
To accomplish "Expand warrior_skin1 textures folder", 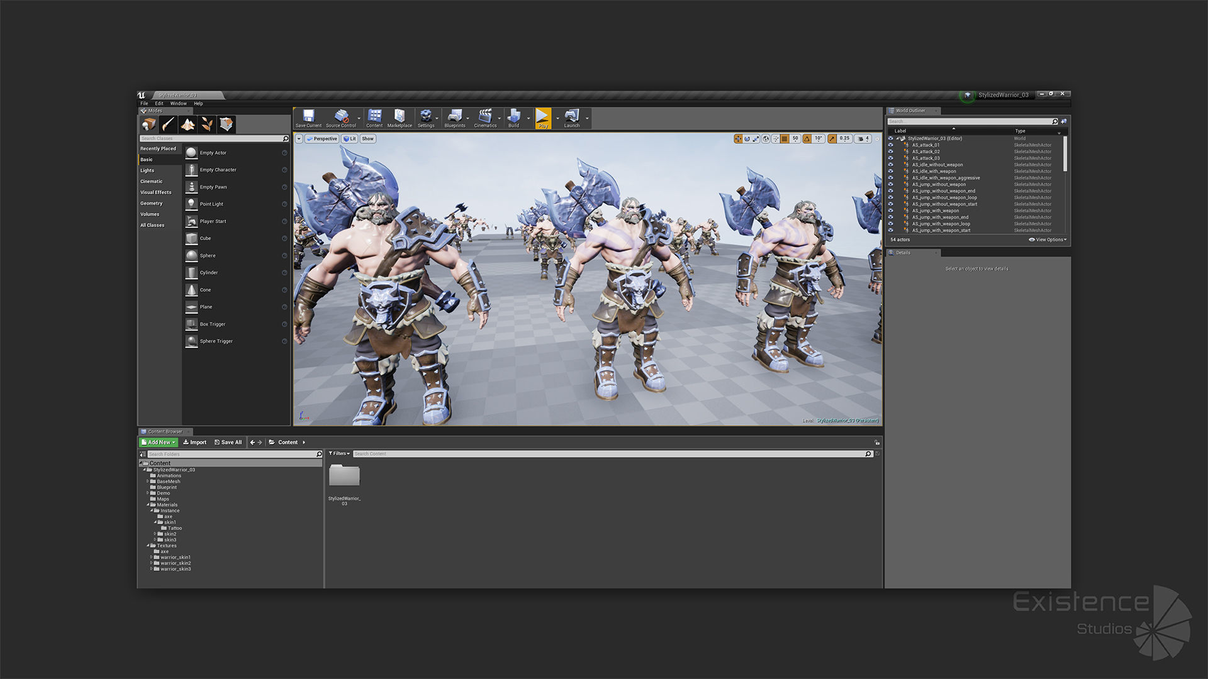I will [151, 558].
